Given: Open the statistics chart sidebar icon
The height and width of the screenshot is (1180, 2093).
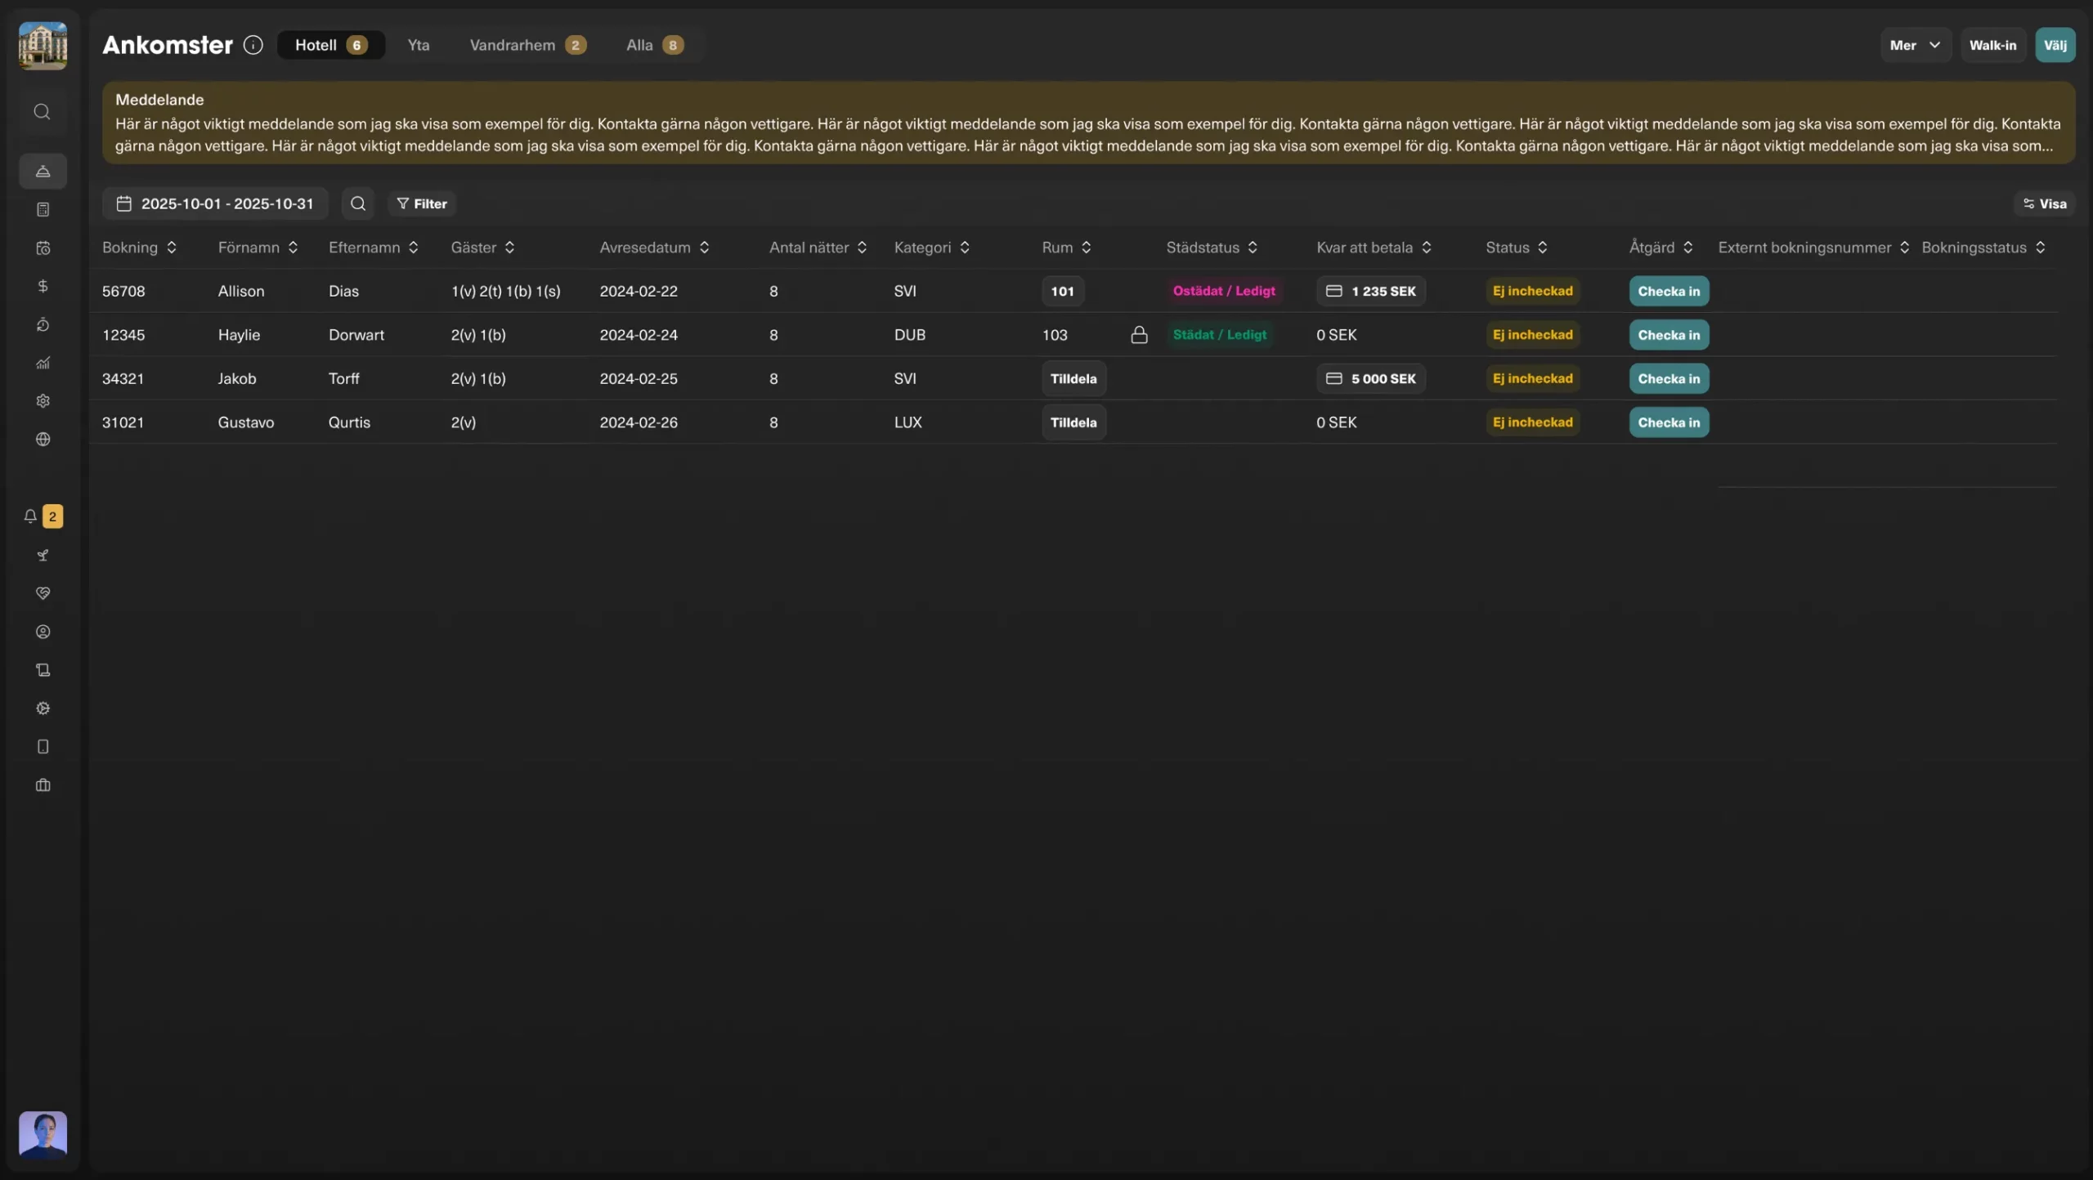Looking at the screenshot, I should (x=43, y=363).
